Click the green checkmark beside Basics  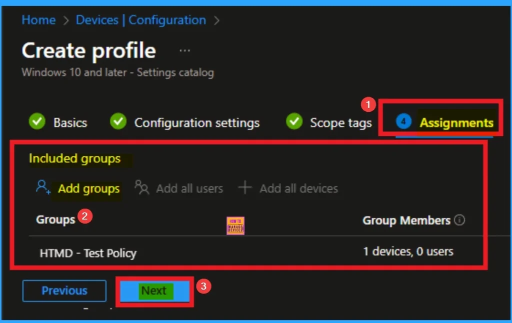[36, 121]
